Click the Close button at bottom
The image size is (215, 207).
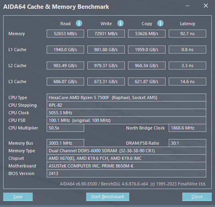(197, 197)
